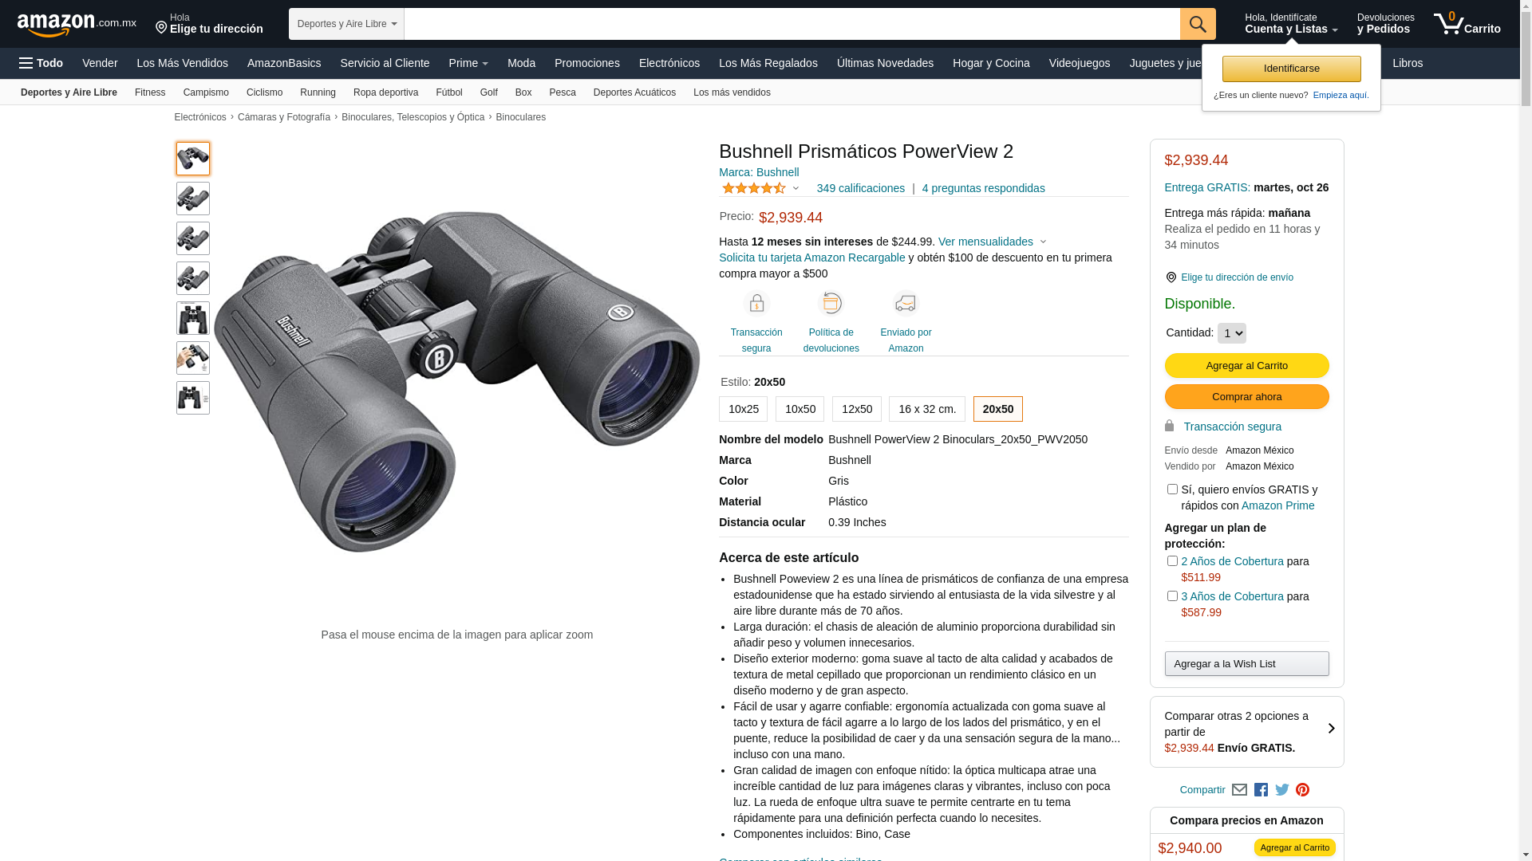The height and width of the screenshot is (861, 1532).
Task: Open the Deportes y Aire Libre search category dropdown
Action: 346,24
